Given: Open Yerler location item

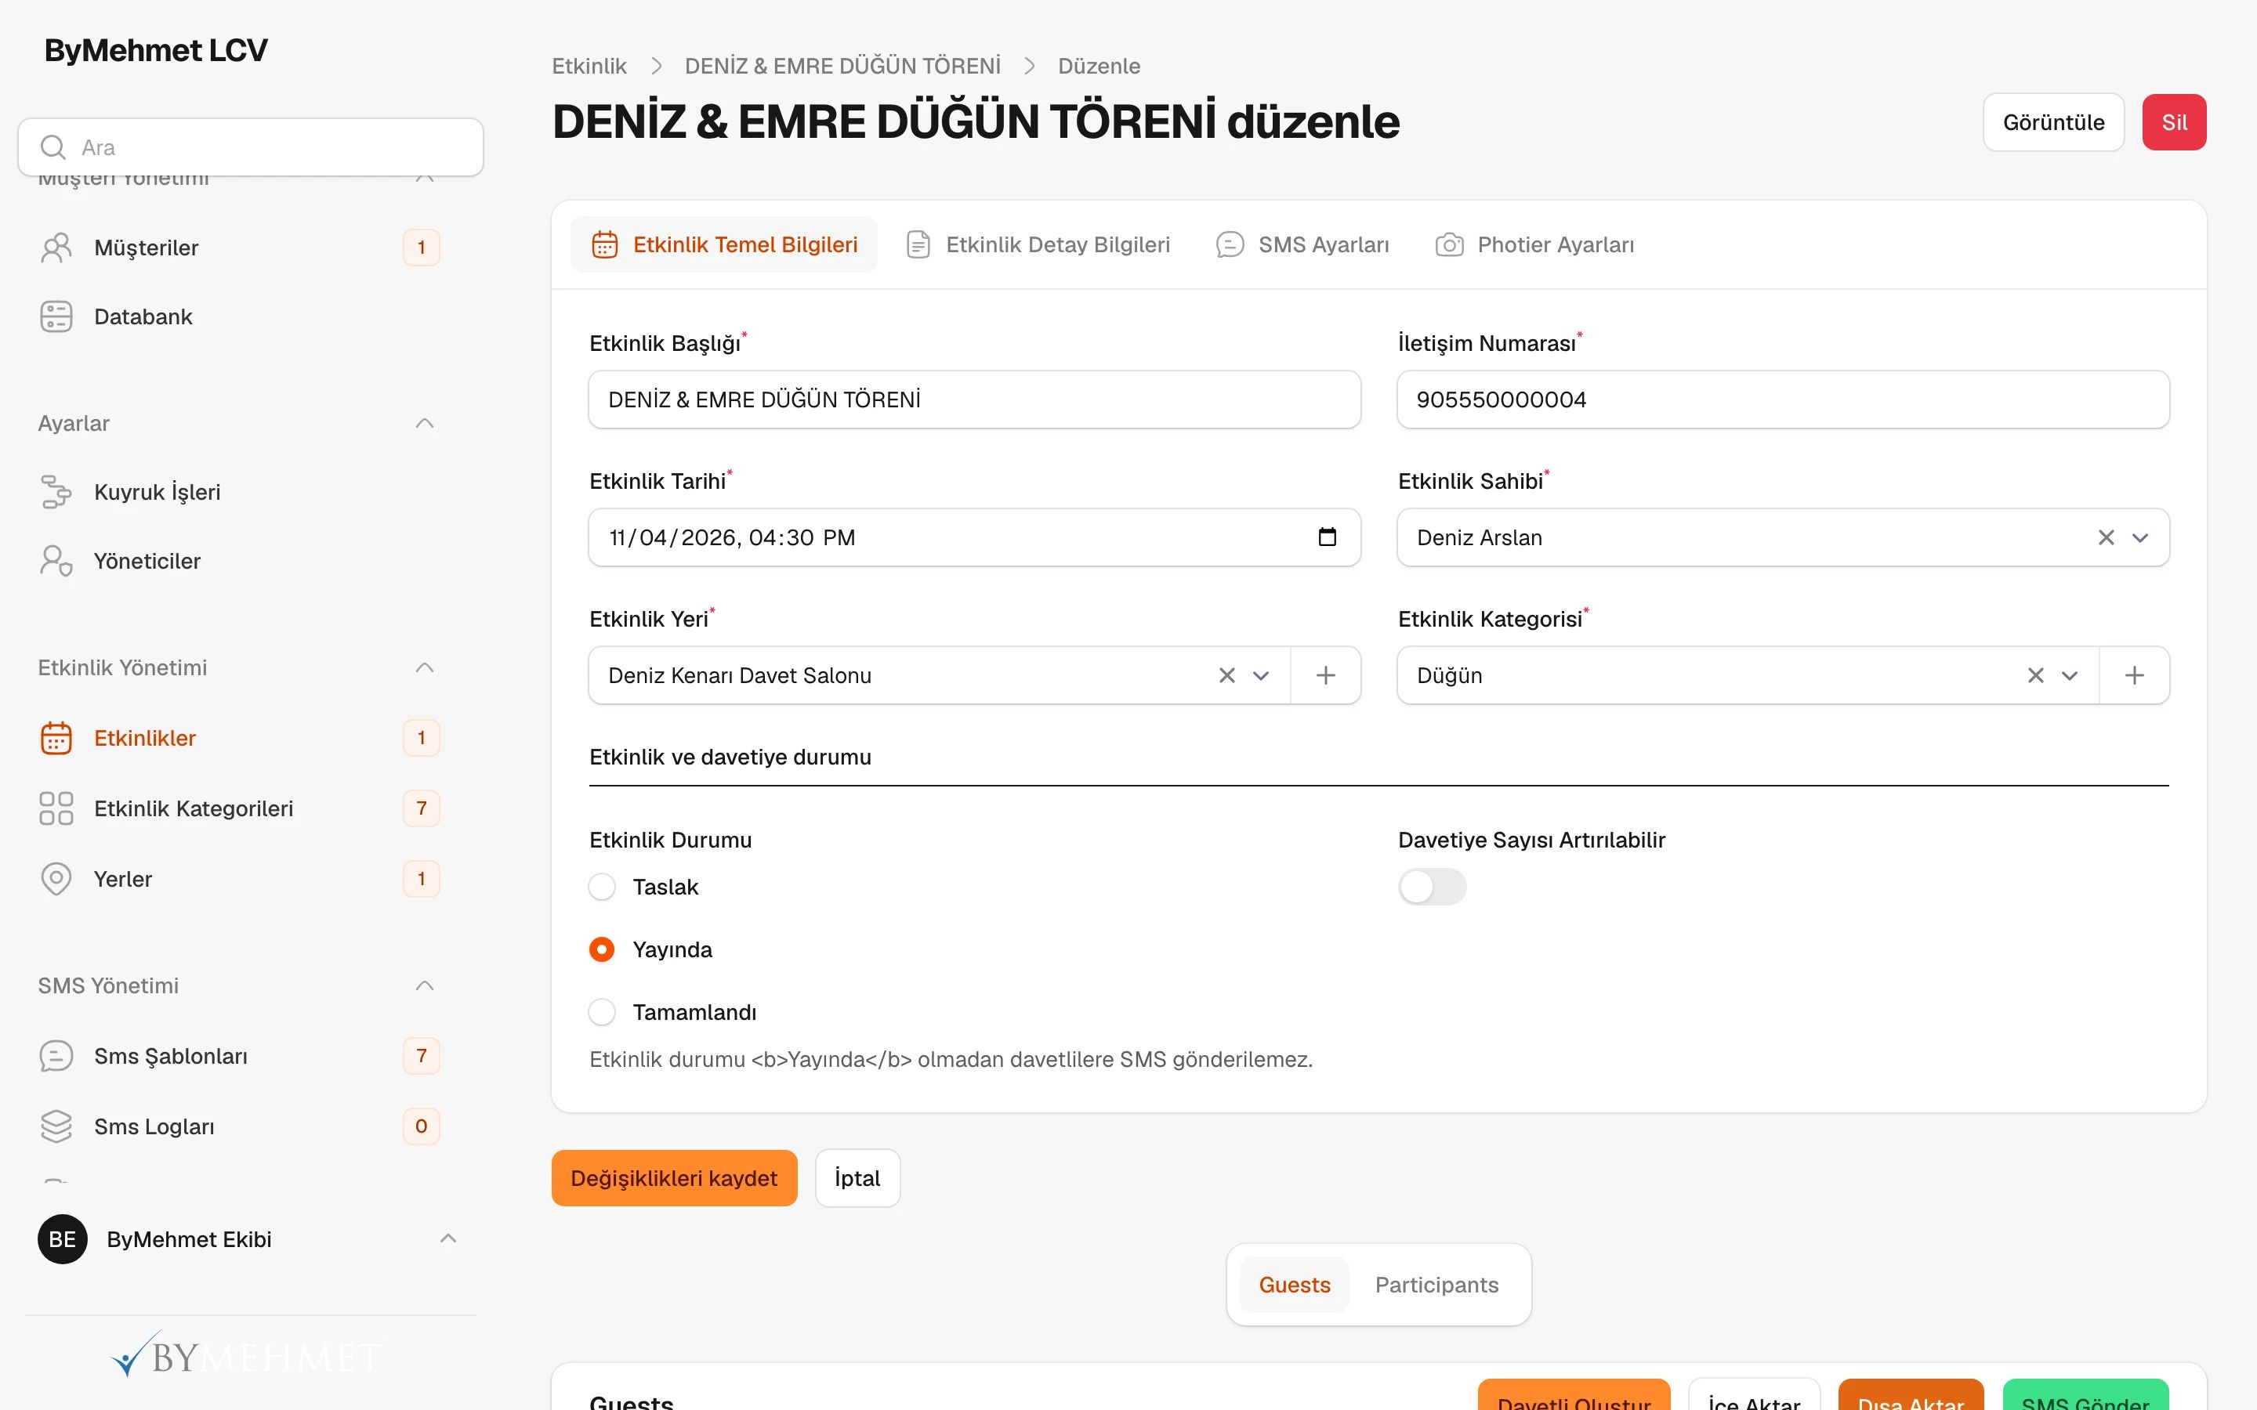Looking at the screenshot, I should coord(237,878).
